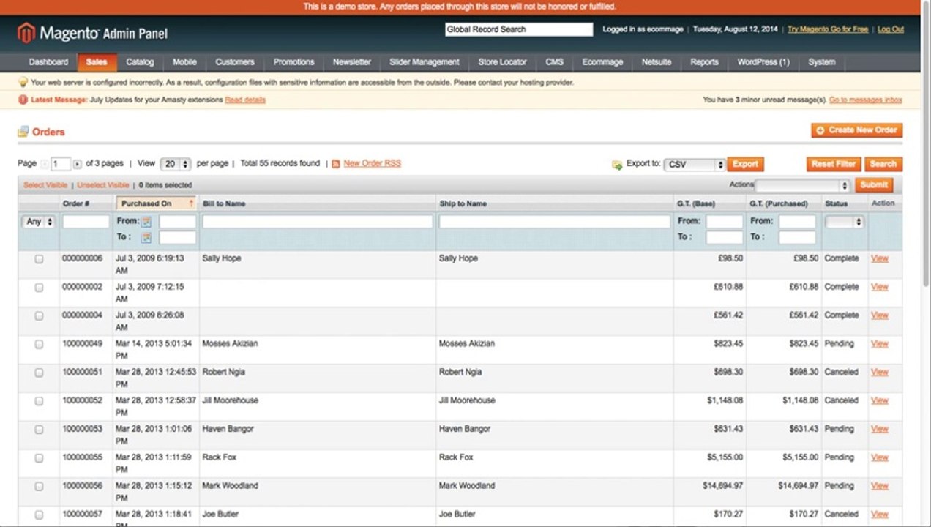931x527 pixels.
Task: Click the Magento Admin Panel logo
Action: tap(93, 33)
